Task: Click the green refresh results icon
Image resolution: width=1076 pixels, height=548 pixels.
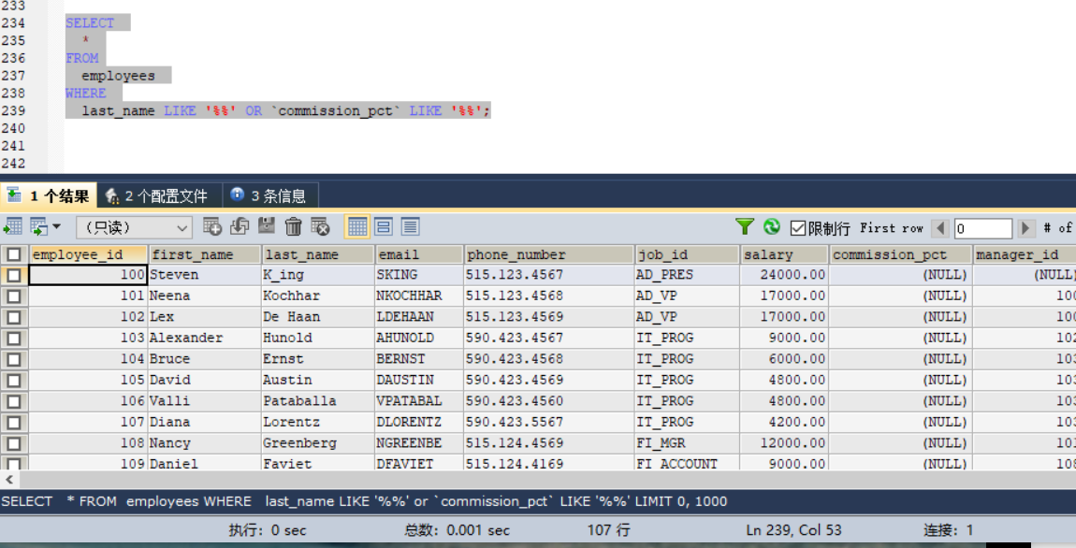Action: click(772, 226)
